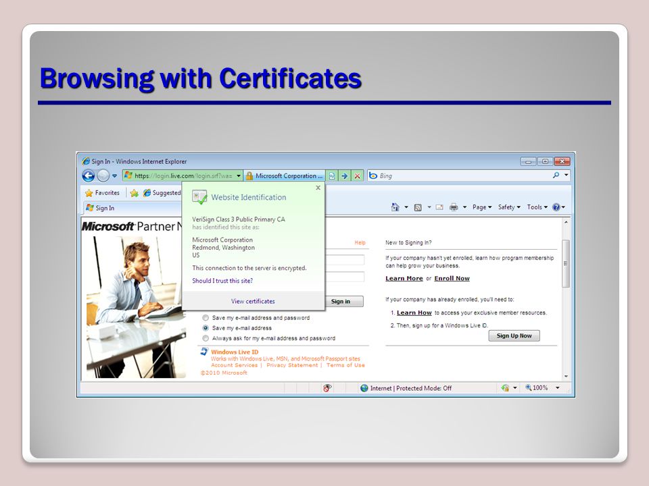Click the red Stop loading button
Viewport: 649px width, 486px height.
[357, 175]
